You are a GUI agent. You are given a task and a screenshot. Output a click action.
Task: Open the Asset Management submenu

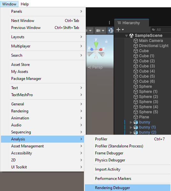pyautogui.click(x=42, y=146)
